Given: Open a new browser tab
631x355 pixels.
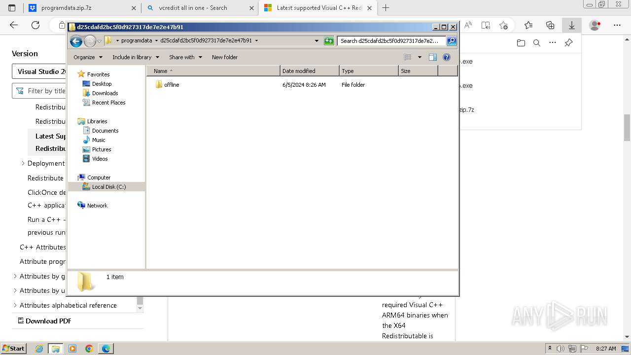Looking at the screenshot, I should pos(386,8).
